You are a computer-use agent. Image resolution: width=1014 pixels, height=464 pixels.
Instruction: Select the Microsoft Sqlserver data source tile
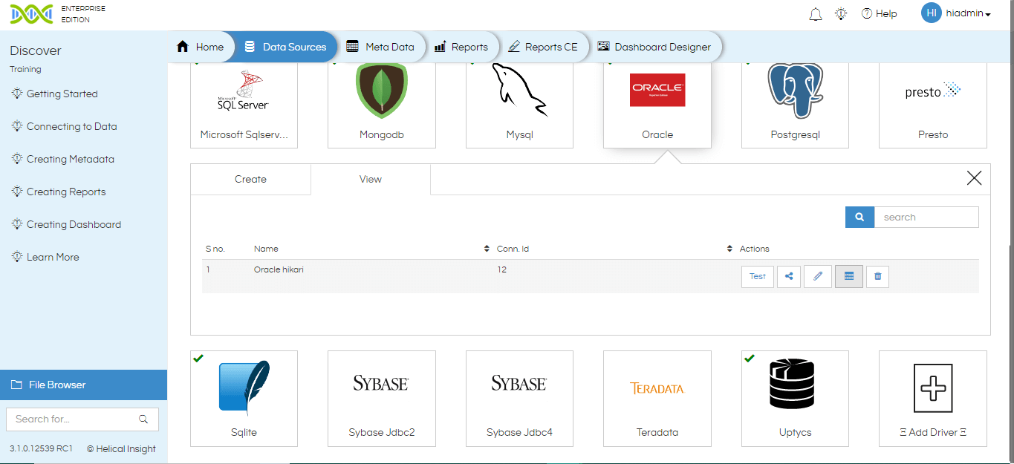(x=244, y=105)
